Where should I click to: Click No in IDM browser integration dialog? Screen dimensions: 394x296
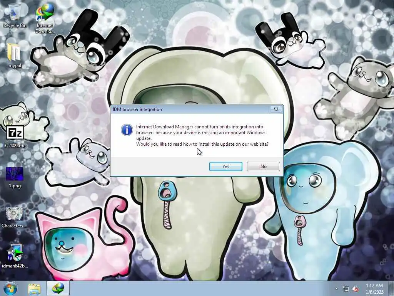(x=263, y=166)
